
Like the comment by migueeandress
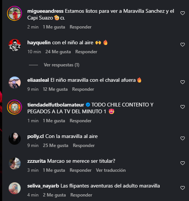[183, 13]
